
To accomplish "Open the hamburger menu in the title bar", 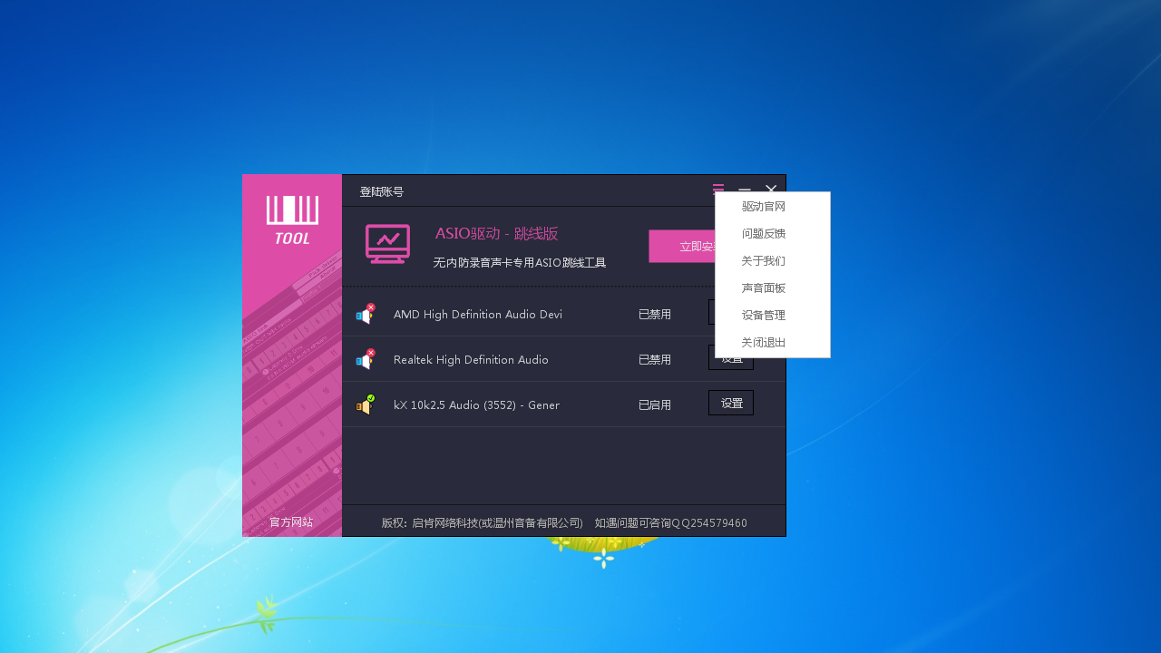I will tap(717, 190).
